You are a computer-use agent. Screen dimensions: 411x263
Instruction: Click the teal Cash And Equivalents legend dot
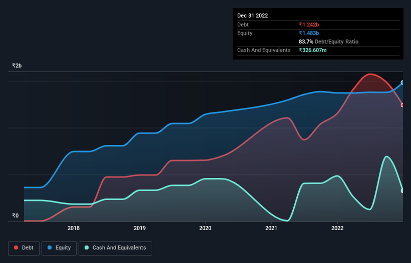[87, 247]
